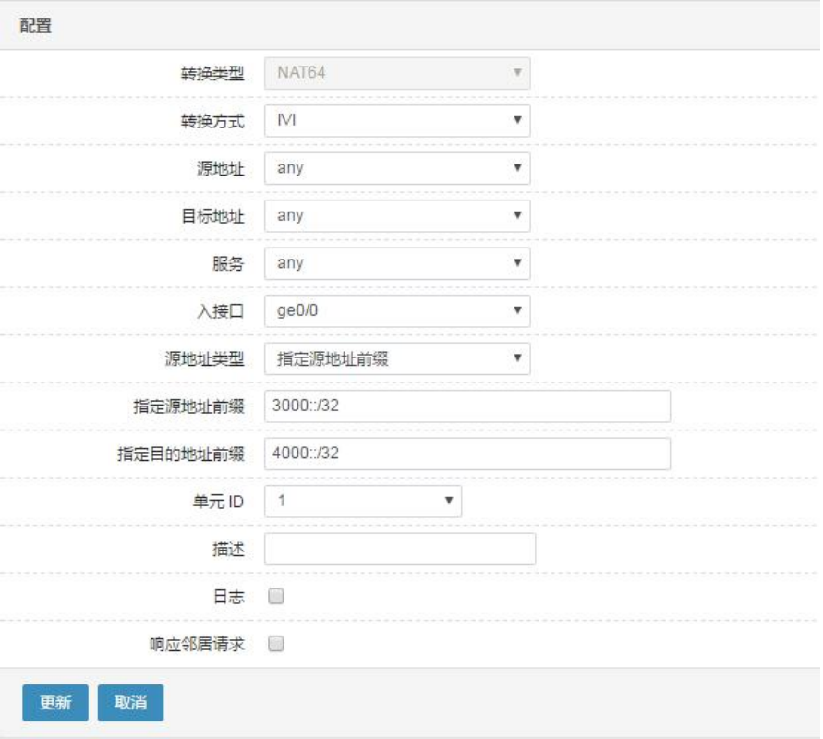Click the 日志 label text
The image size is (823, 739).
(x=229, y=597)
